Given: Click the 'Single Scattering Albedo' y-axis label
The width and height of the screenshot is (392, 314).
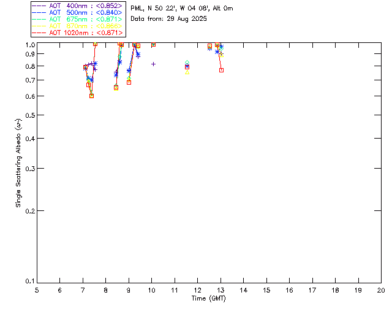Looking at the screenshot, I should click(x=18, y=163).
